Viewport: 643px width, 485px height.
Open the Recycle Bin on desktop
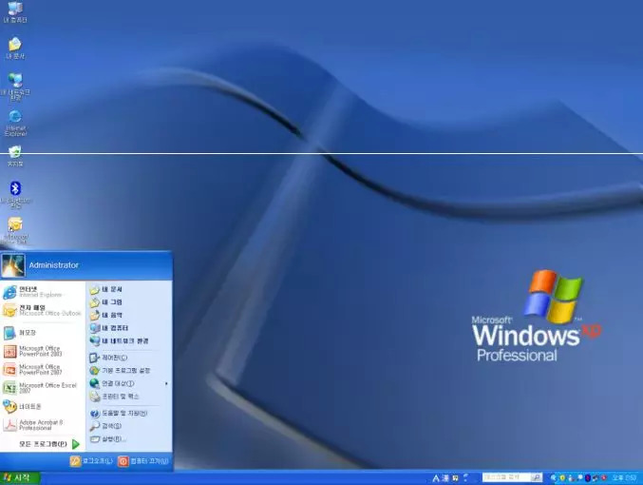tap(15, 152)
